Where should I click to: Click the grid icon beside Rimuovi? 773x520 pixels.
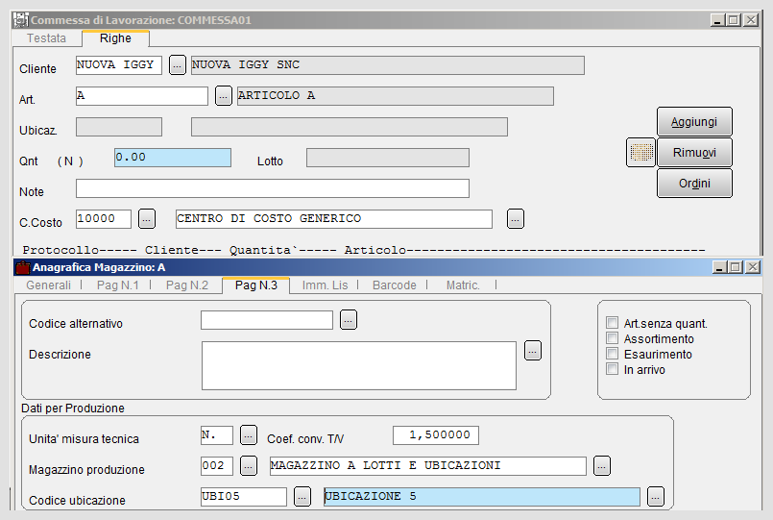coord(640,153)
